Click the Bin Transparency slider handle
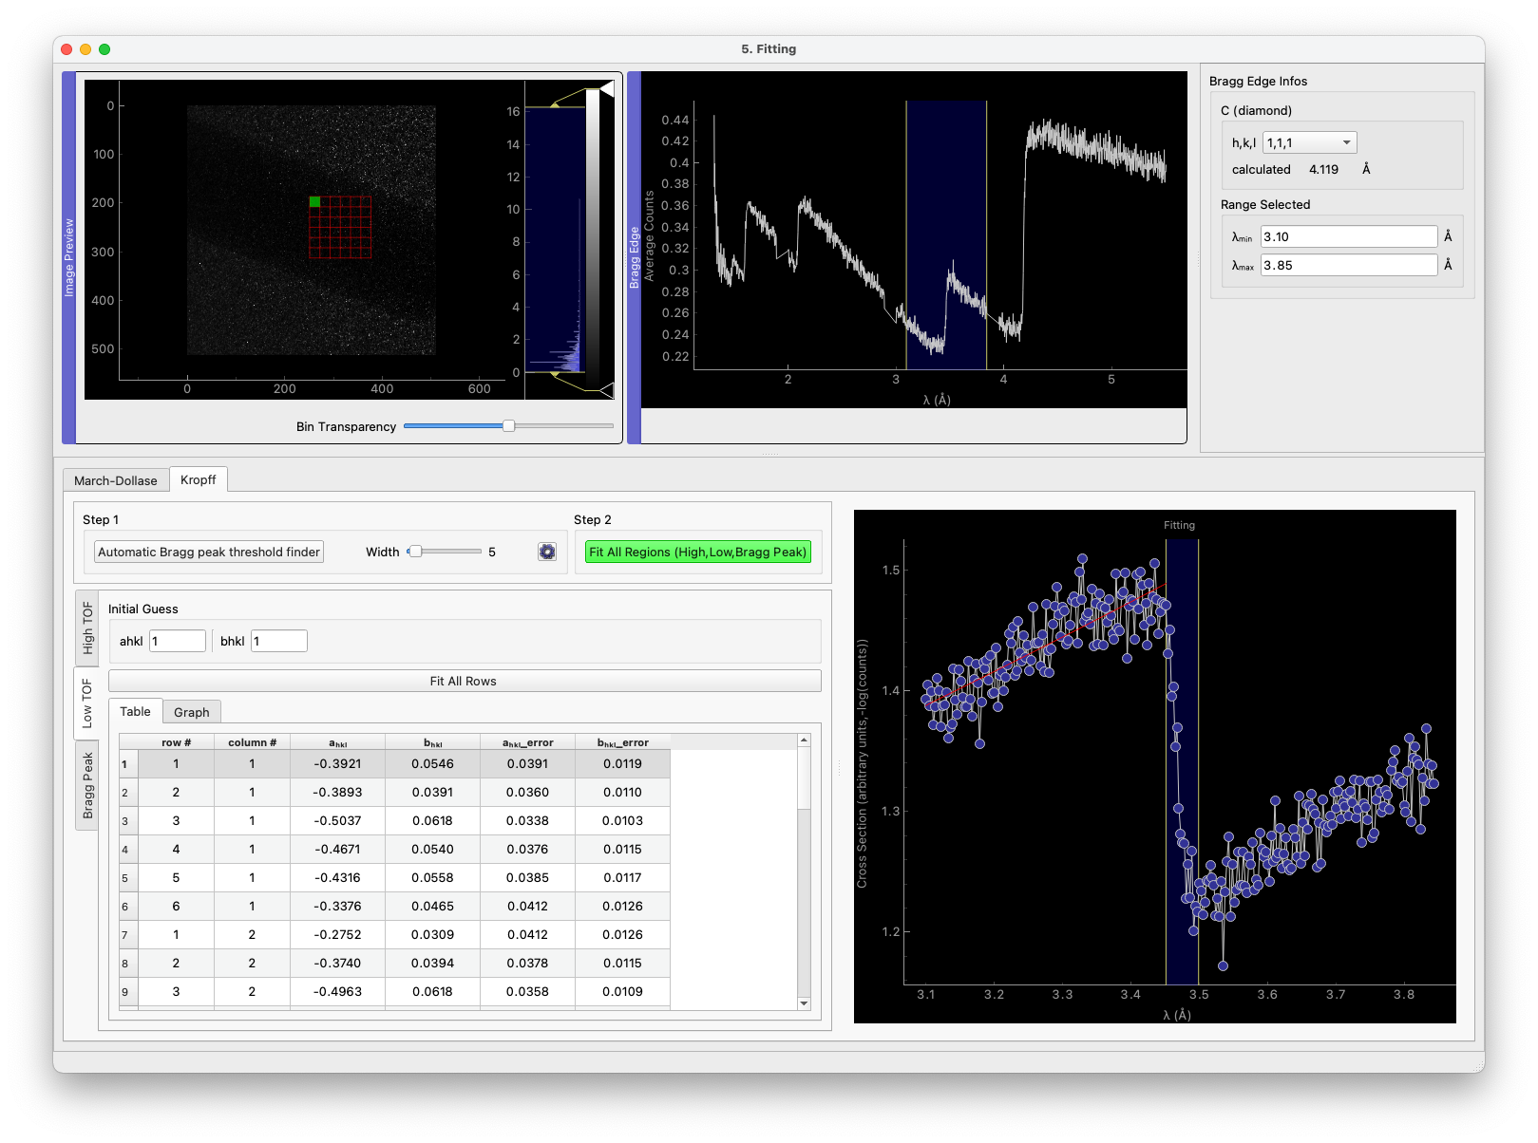Screen dimensions: 1538x1143 508,426
